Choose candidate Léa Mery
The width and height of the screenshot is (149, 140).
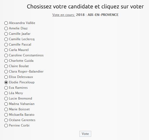click(x=6, y=93)
